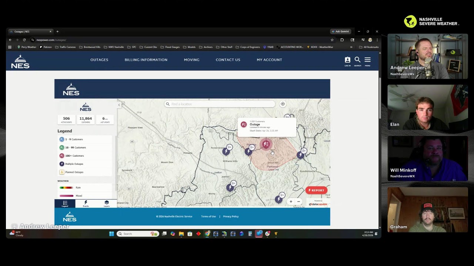This screenshot has height=266, width=474.
Task: Open the browser extensions puzzle icon
Action: click(342, 40)
